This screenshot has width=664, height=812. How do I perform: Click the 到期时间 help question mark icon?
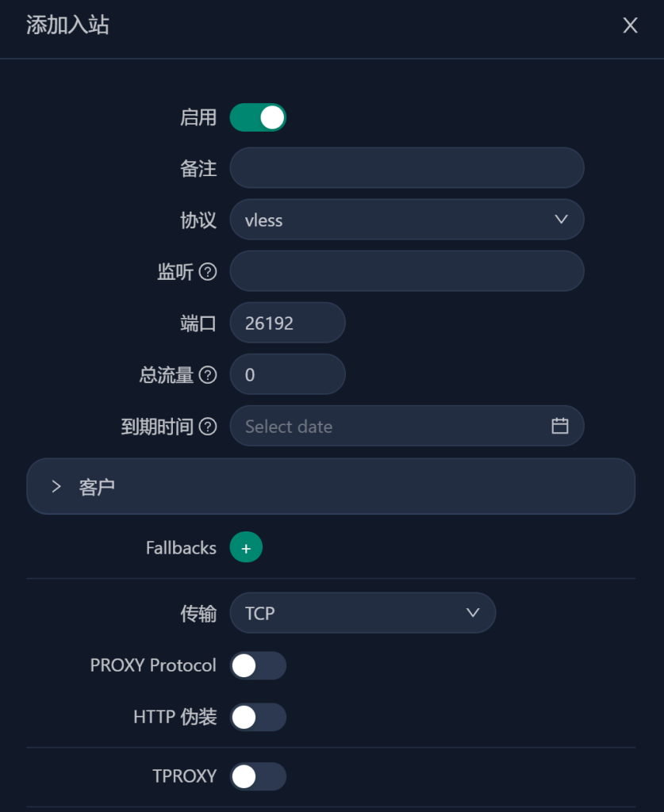(x=209, y=426)
